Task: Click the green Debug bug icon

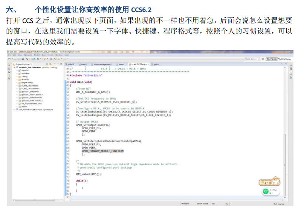Action: 38,59
